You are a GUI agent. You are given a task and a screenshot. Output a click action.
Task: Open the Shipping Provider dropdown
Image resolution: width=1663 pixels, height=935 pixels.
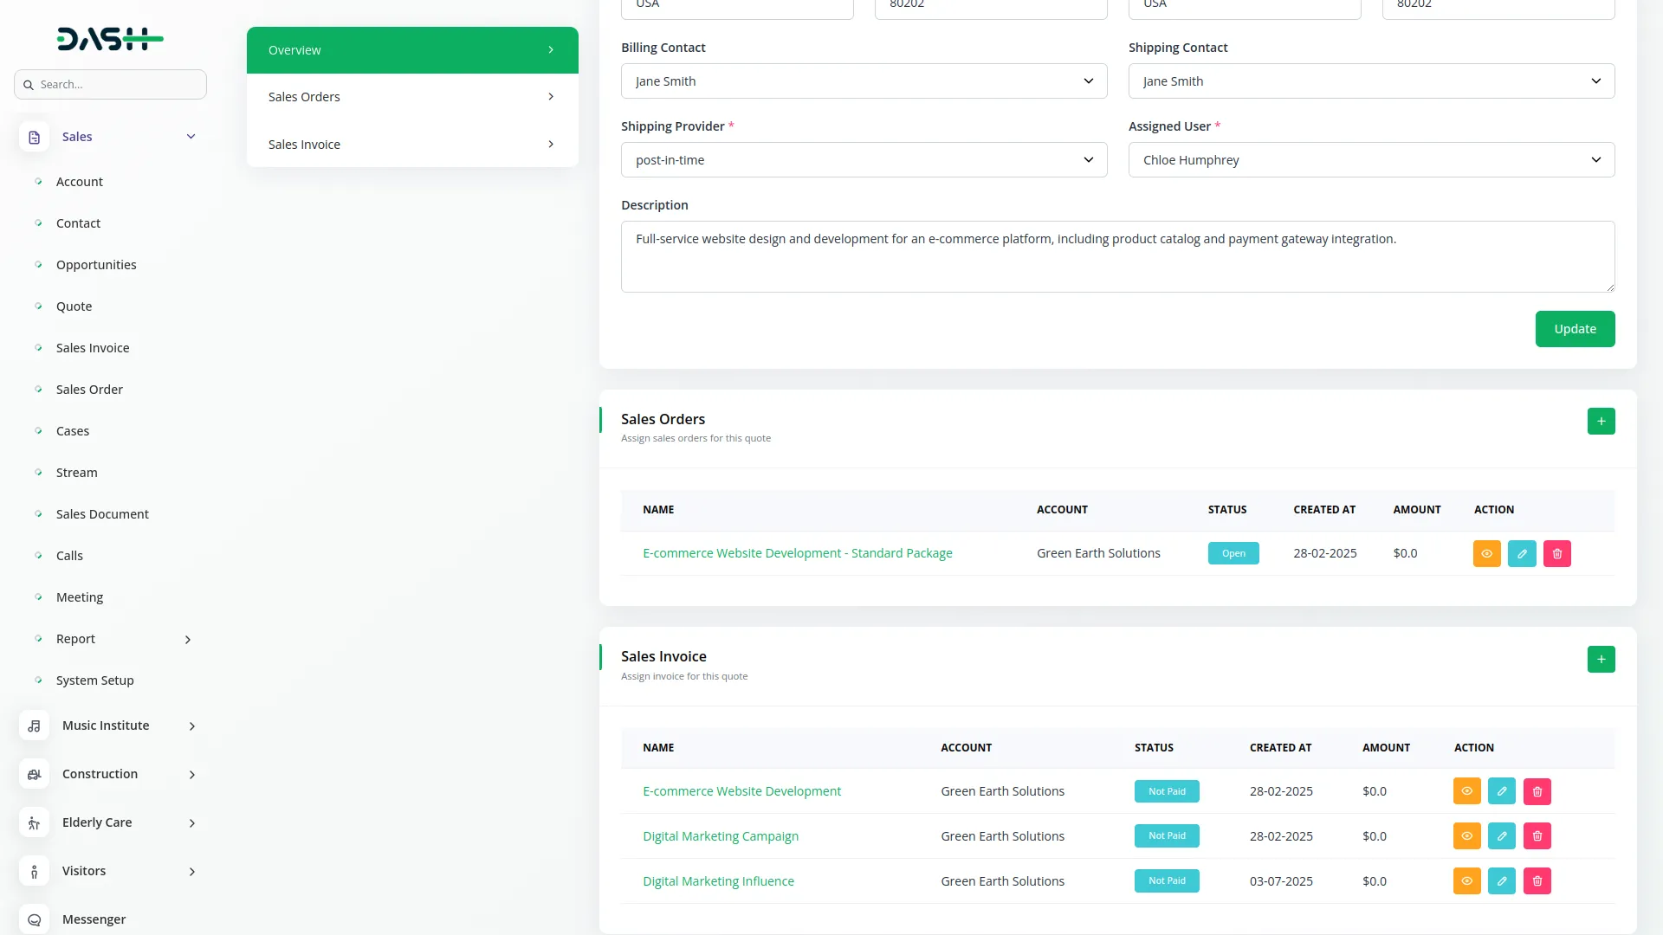click(864, 160)
